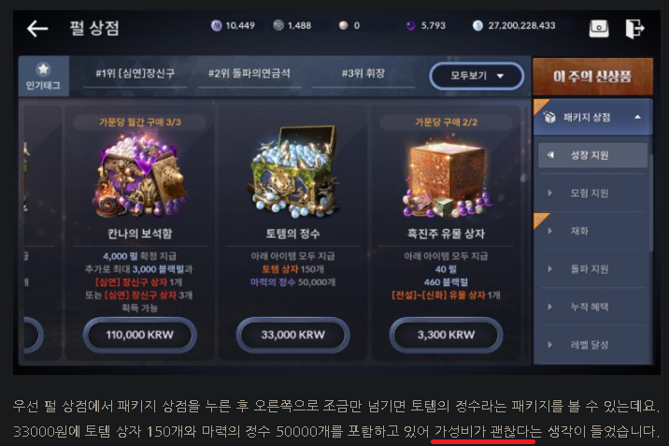Viewport: 669px width, 446px height.
Task: Click the back arrow next to 펄 상점
Action: pyautogui.click(x=37, y=29)
